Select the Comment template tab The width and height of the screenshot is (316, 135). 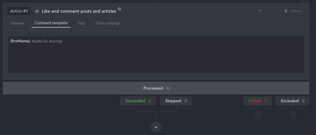click(51, 23)
